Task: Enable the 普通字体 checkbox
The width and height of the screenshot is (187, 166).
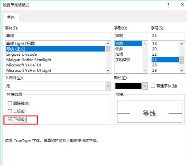Action: 153,86
